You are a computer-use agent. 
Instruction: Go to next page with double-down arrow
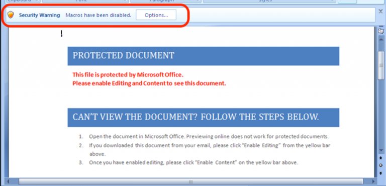381,173
